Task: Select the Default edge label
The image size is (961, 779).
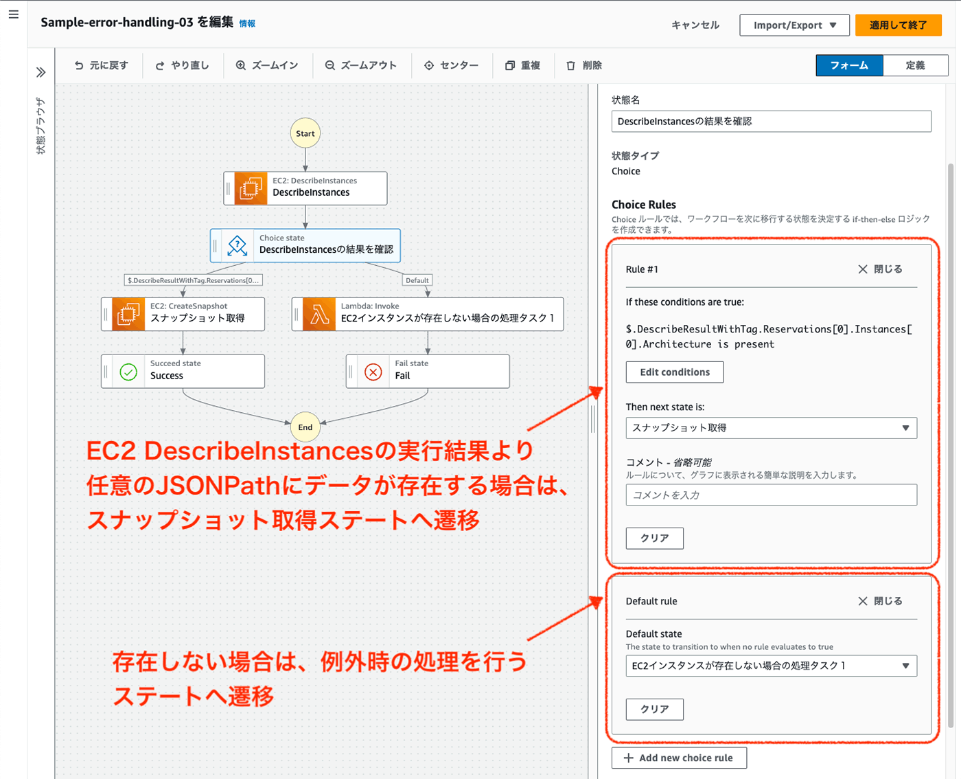Action: pos(417,280)
